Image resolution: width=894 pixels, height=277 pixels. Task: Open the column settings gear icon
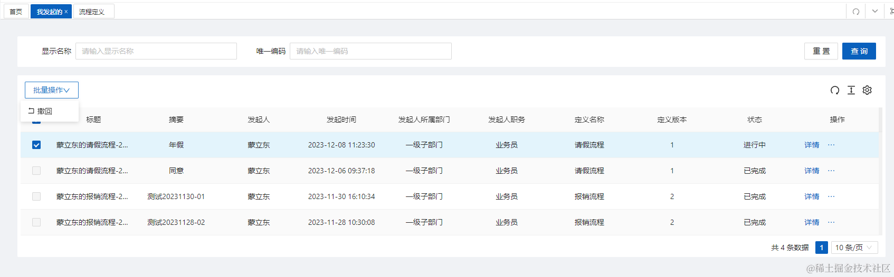[x=867, y=90]
